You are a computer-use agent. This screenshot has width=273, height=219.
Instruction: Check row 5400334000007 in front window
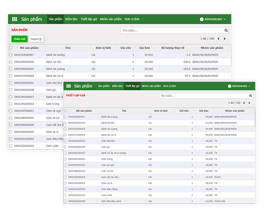point(65,117)
